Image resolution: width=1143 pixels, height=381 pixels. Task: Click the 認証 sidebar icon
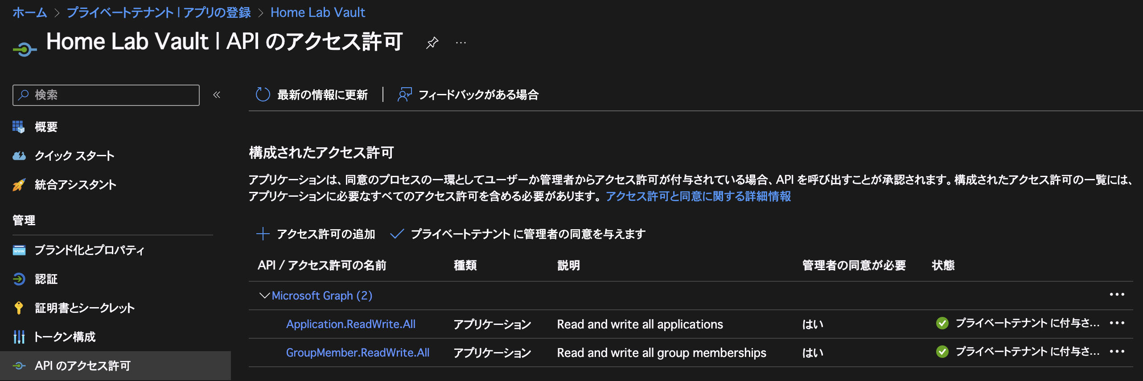pos(19,279)
